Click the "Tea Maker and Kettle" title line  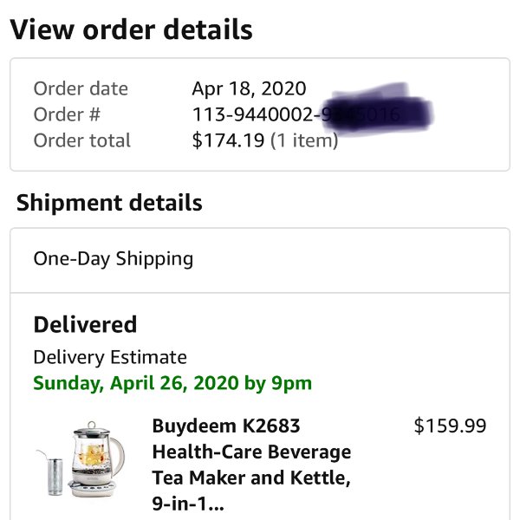point(251,478)
